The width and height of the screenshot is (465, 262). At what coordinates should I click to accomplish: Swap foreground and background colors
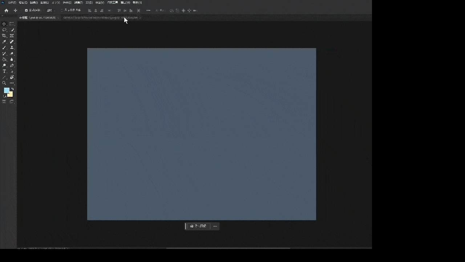click(x=12, y=89)
